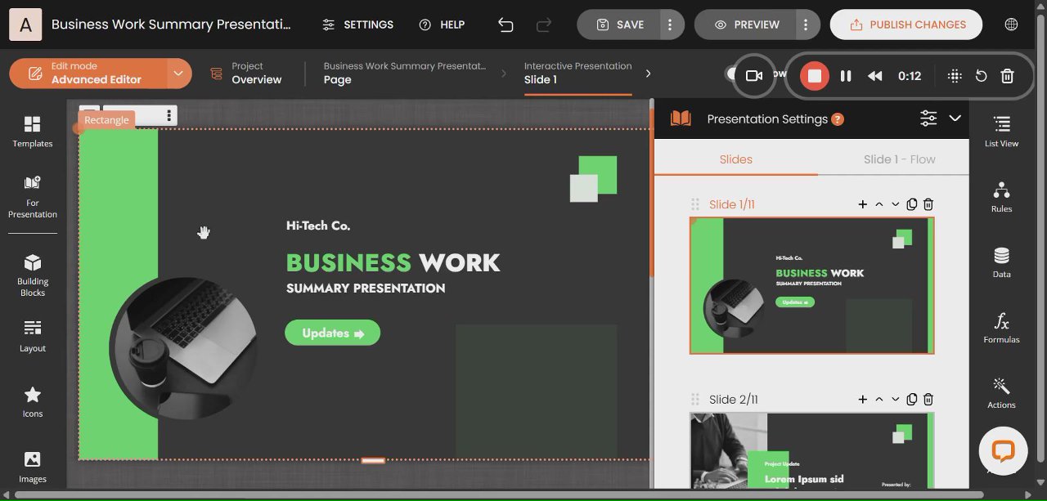Image resolution: width=1047 pixels, height=501 pixels.
Task: Restart the recording with circular arrow
Action: click(x=982, y=76)
